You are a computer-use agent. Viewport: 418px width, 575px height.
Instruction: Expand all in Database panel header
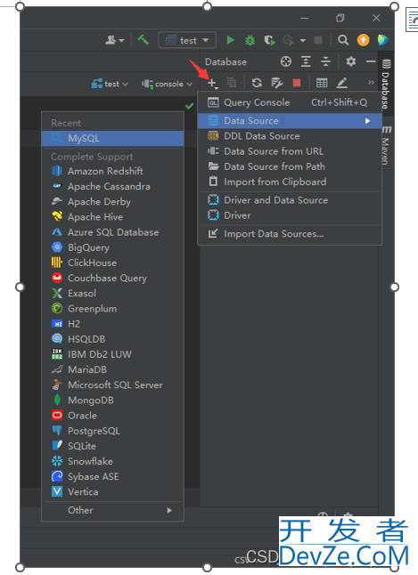306,61
